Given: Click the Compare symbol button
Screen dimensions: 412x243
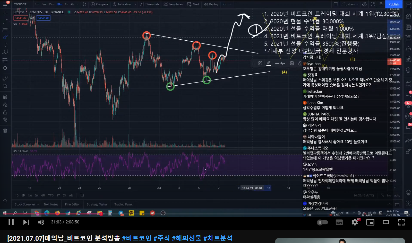Looking at the screenshot, I should pos(99,4).
